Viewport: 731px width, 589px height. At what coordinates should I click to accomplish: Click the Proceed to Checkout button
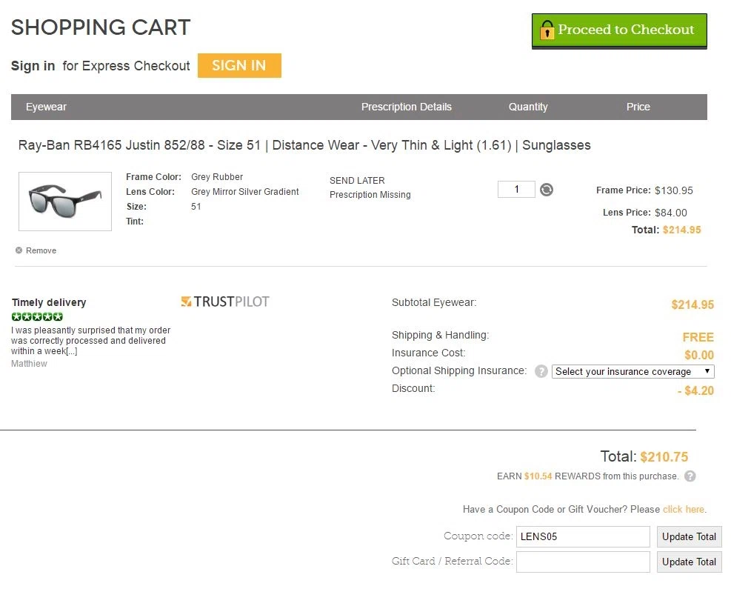point(619,31)
